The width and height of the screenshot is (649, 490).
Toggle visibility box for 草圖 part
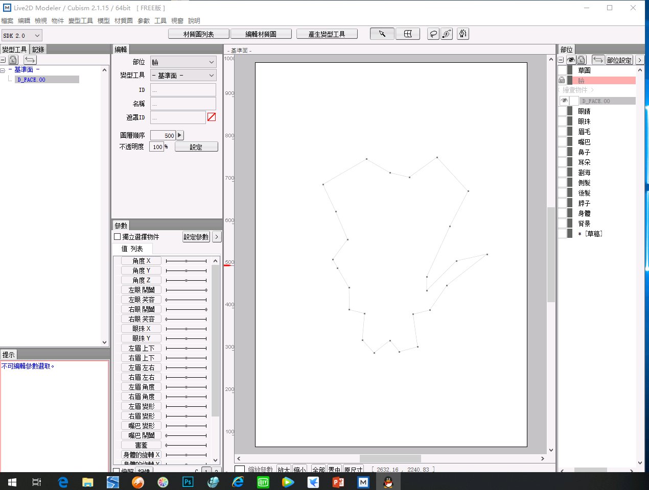pyautogui.click(x=562, y=70)
